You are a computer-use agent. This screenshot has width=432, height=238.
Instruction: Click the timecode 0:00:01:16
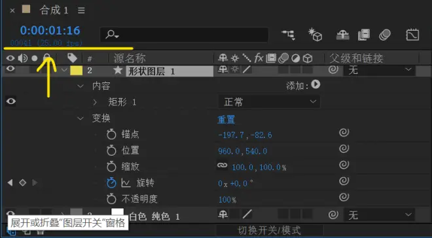point(50,30)
